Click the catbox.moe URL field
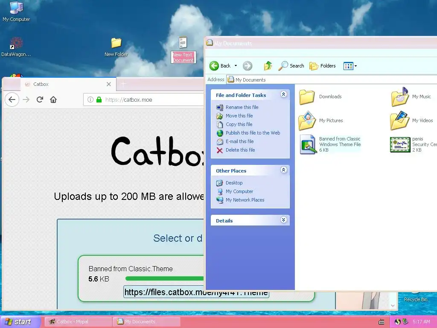Screen dimensions: 437x328 coord(143,100)
